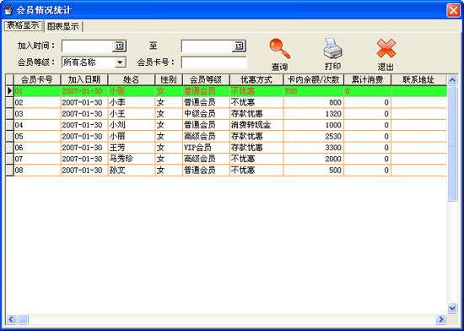Click the name cell 小张

tap(132, 91)
